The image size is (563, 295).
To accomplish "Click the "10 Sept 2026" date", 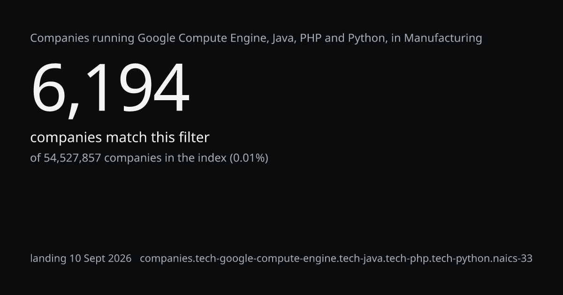I will point(100,258).
